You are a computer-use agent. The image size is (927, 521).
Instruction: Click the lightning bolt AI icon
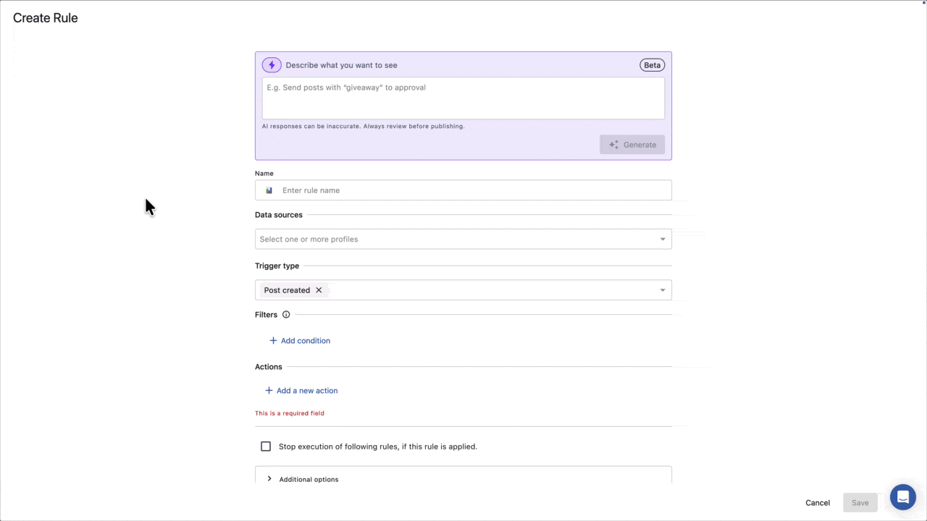tap(272, 65)
